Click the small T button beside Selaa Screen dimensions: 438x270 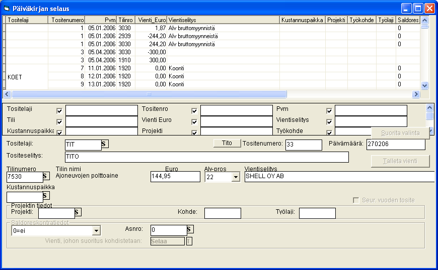189,241
